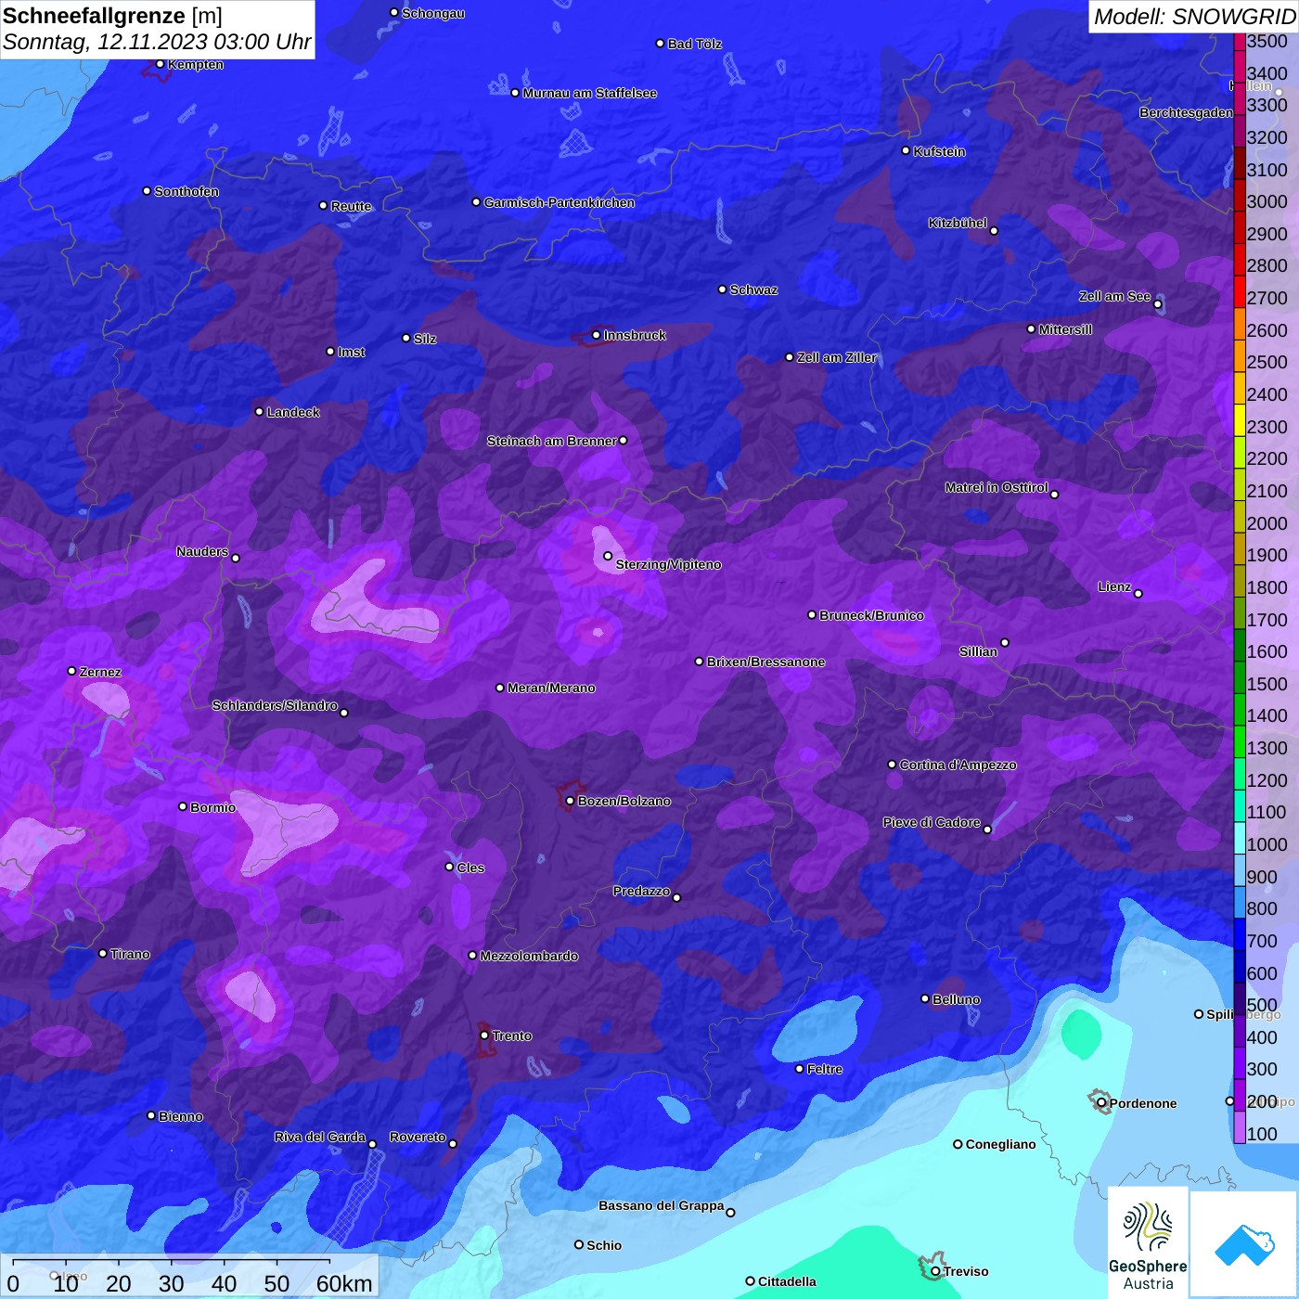Click the 'Schlanders/Silandro' label
1299x1299 pixels.
tap(275, 705)
